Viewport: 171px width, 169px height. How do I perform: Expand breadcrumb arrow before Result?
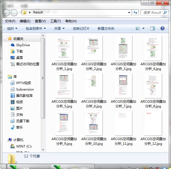coord(30,12)
